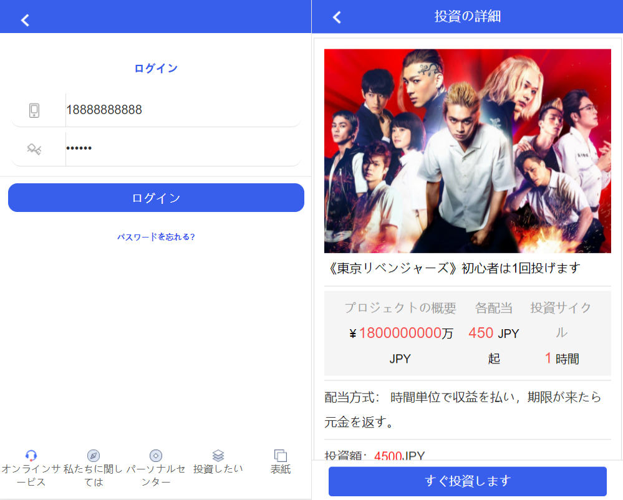The width and height of the screenshot is (623, 500).
Task: Select the 各配当 column header
Action: 493,307
